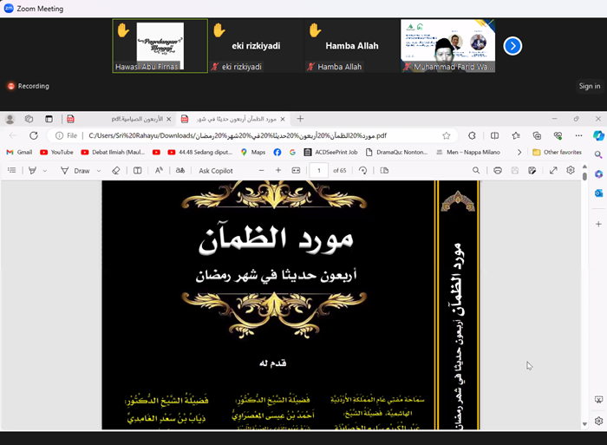
Task: Click the page number field
Action: tap(319, 170)
